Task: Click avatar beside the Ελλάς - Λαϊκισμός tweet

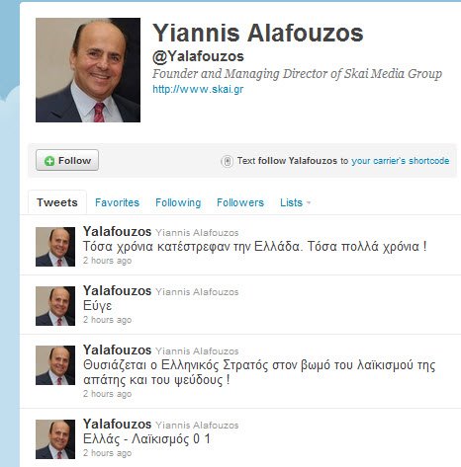Action: pyautogui.click(x=55, y=439)
